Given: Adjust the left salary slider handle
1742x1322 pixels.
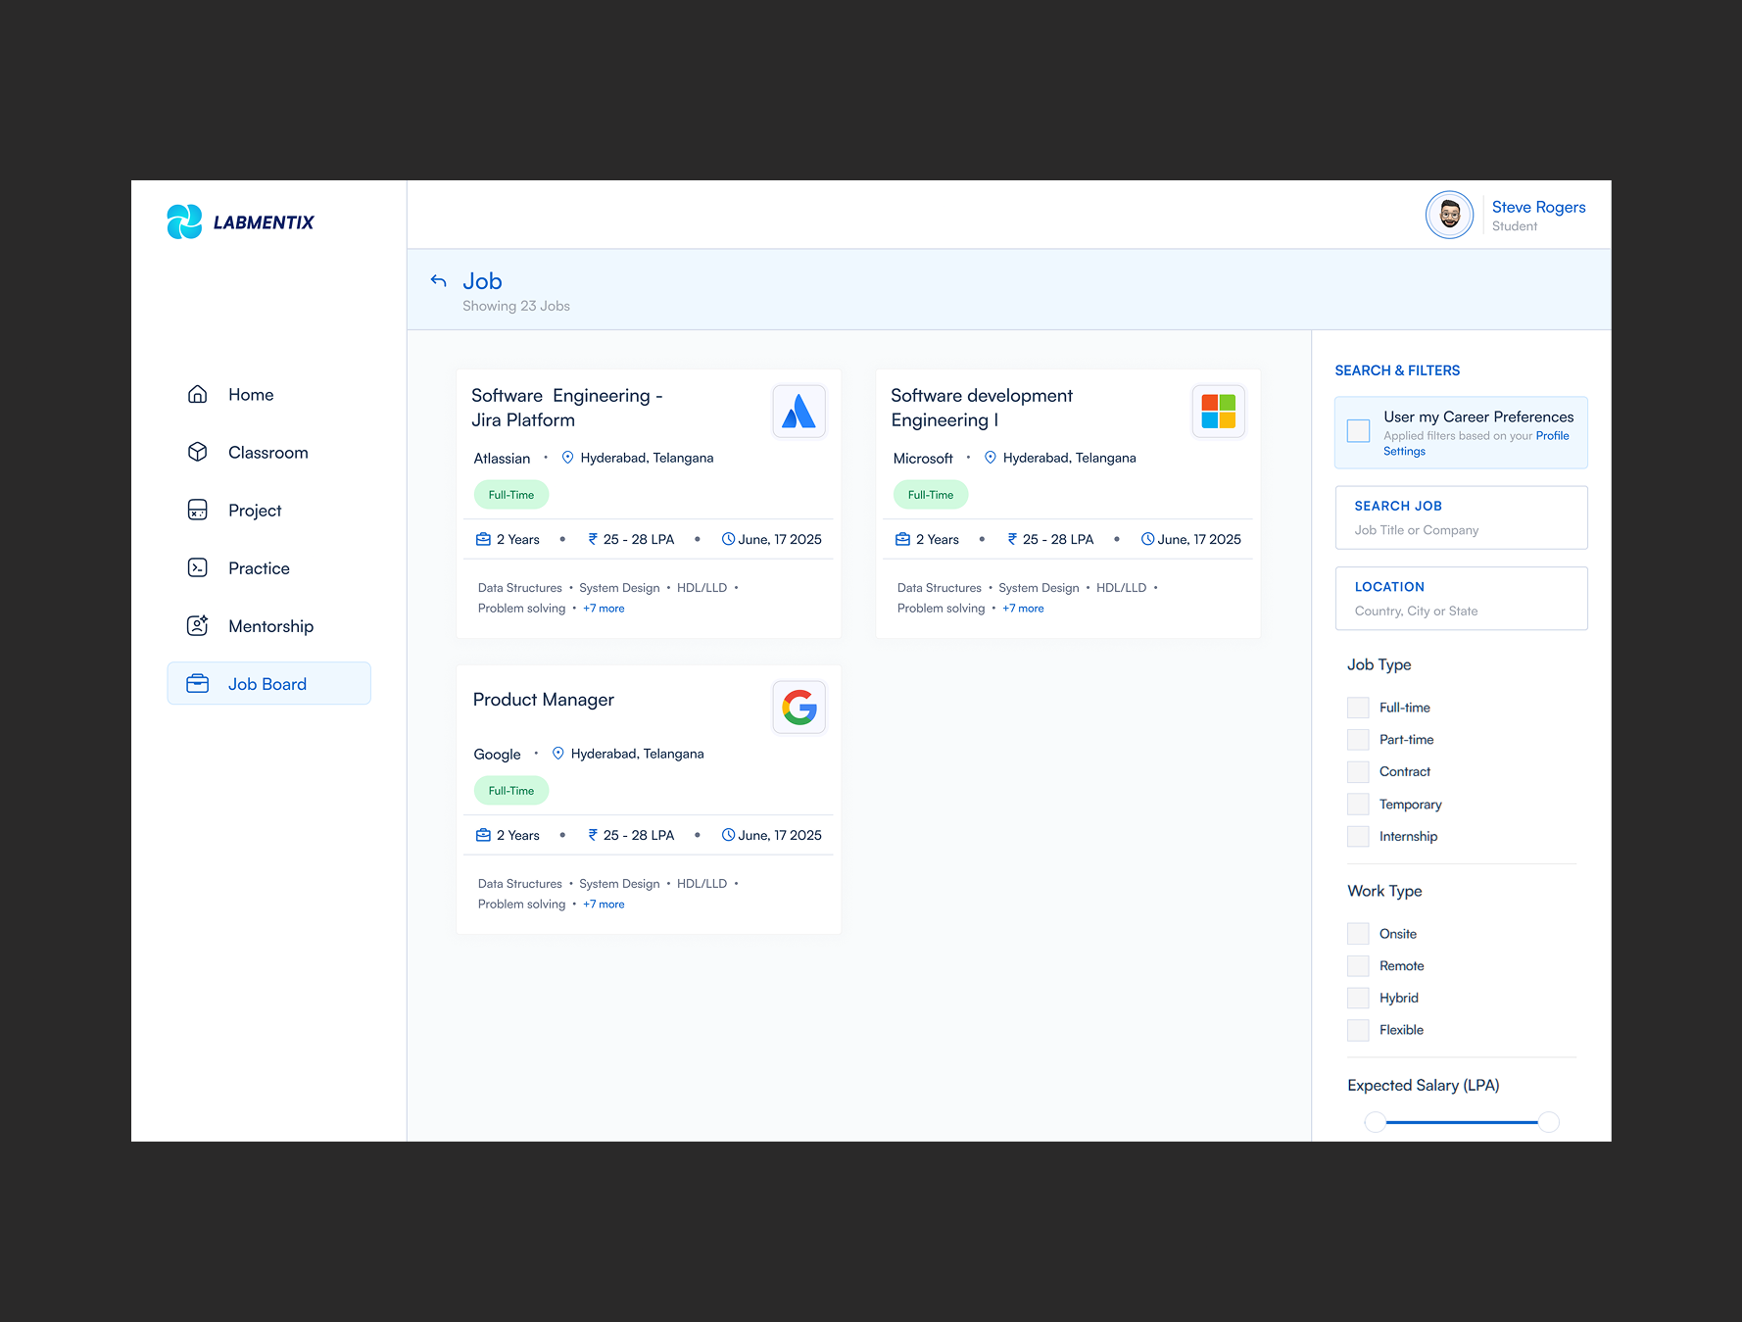Looking at the screenshot, I should coord(1376,1122).
